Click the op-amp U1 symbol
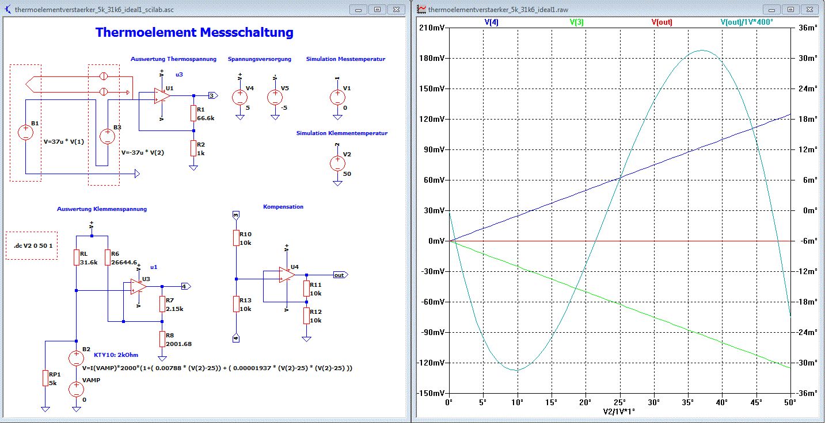Screen dimensions: 825x423 (161, 97)
